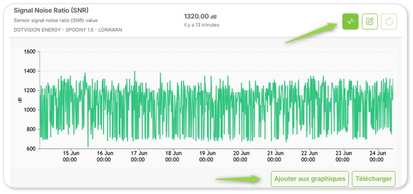Click the Signal Noise Ratio (SNR) title
The image size is (413, 194).
pyautogui.click(x=51, y=11)
